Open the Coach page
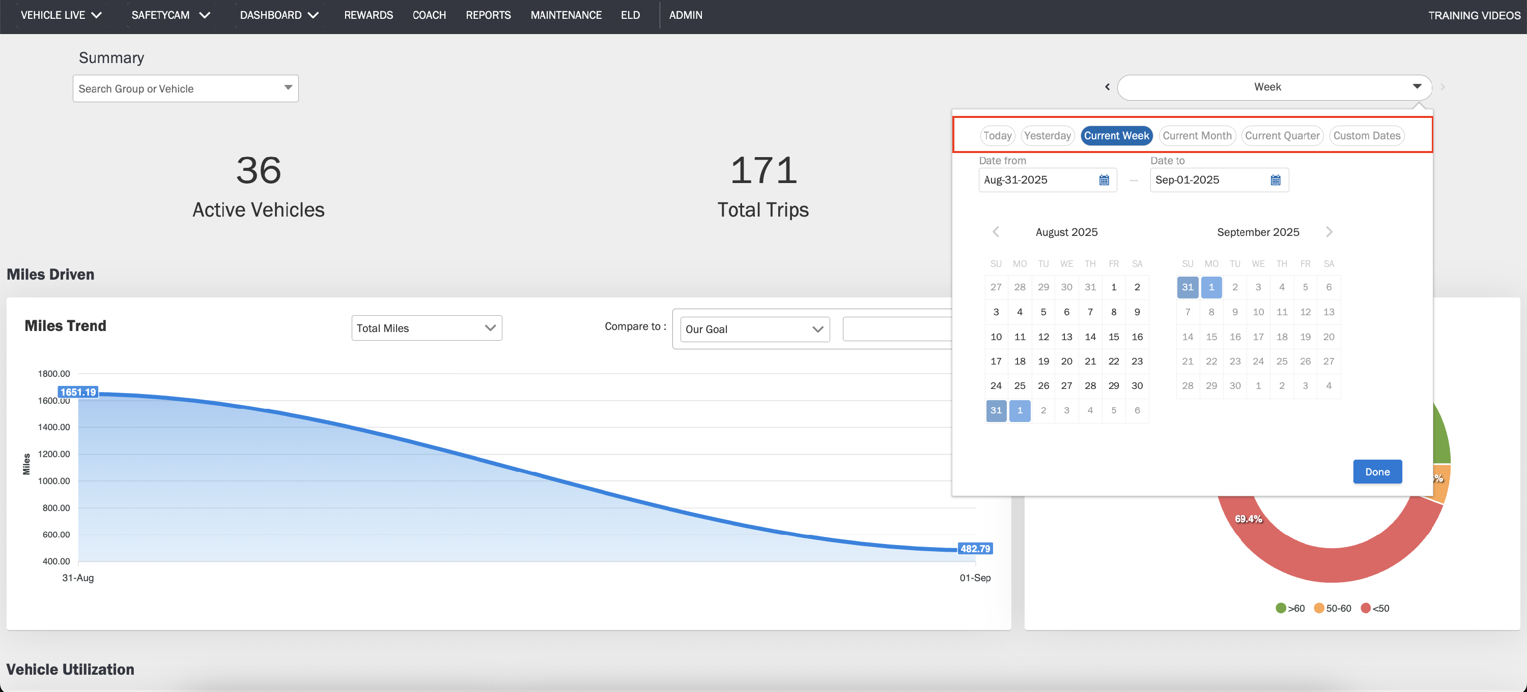The height and width of the screenshot is (692, 1527). [429, 15]
